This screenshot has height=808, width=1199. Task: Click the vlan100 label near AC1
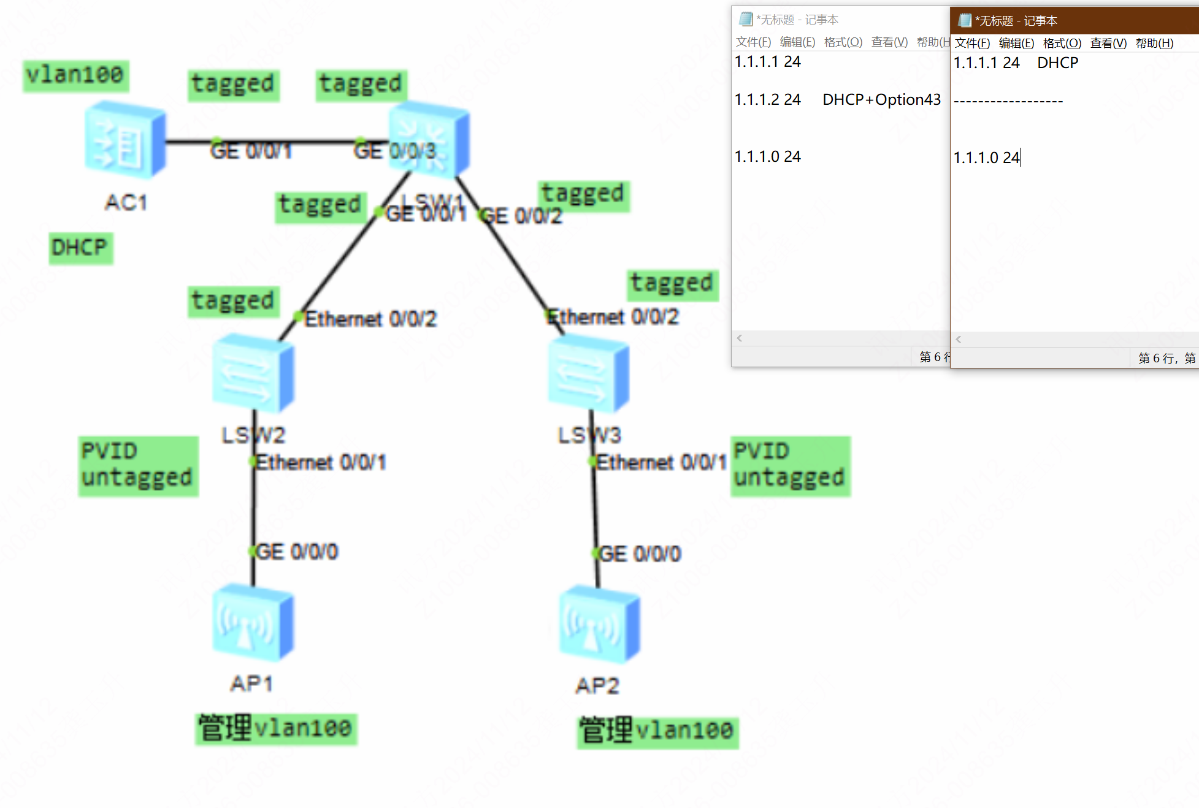click(76, 76)
